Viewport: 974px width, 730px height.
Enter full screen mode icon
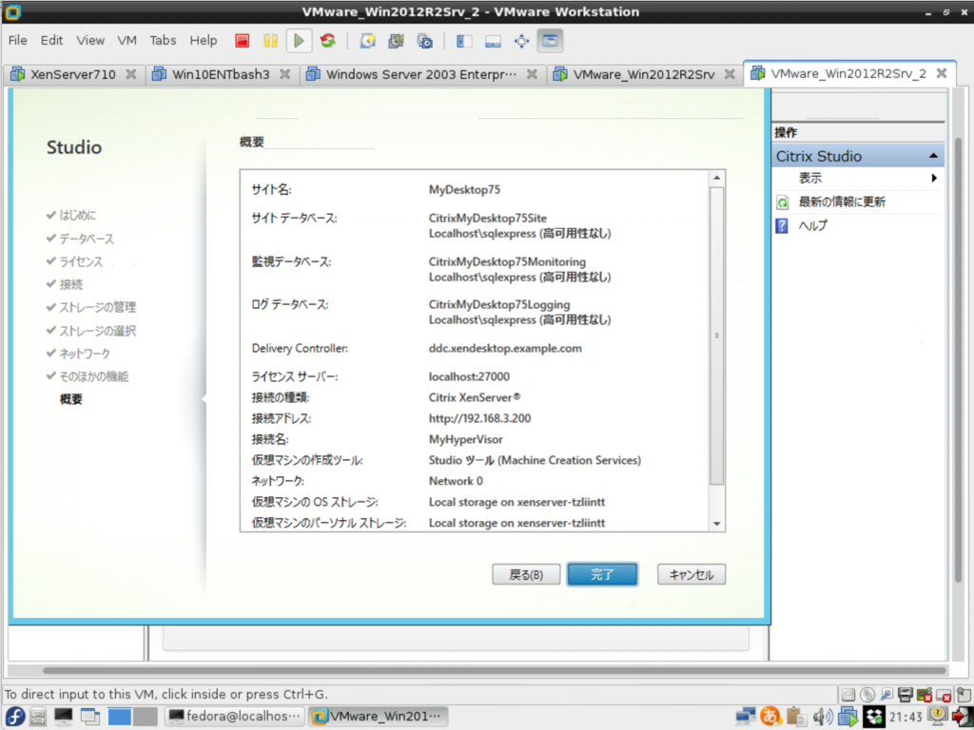click(521, 41)
